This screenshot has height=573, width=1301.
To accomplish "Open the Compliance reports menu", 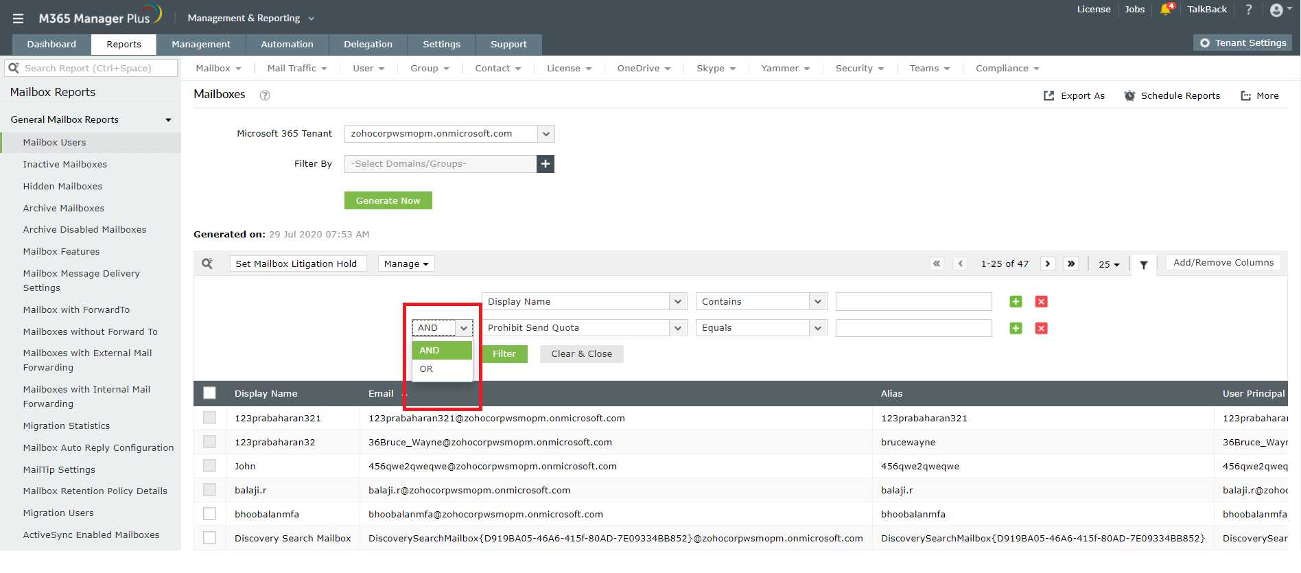I will click(x=1007, y=69).
